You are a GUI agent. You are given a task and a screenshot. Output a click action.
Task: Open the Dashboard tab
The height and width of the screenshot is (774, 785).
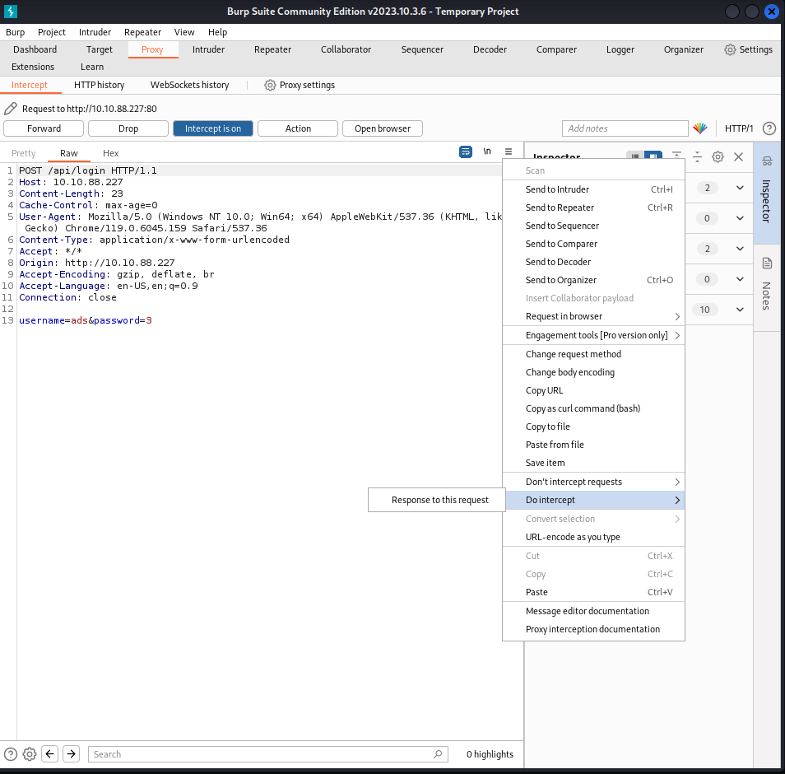(x=35, y=49)
